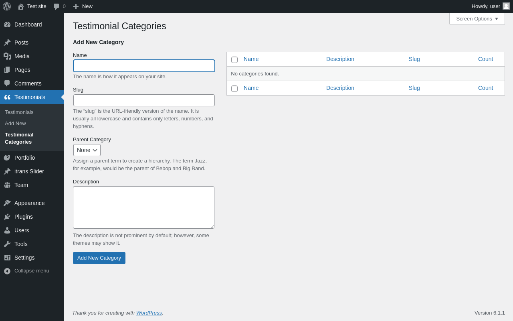
Task: Click the Plugins plug icon
Action: (7, 217)
